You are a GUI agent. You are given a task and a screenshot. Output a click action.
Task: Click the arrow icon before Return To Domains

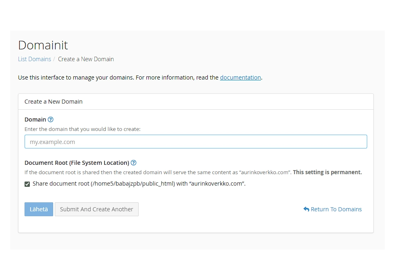pyautogui.click(x=306, y=209)
